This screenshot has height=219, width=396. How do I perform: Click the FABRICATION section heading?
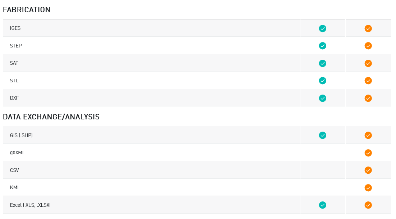27,10
